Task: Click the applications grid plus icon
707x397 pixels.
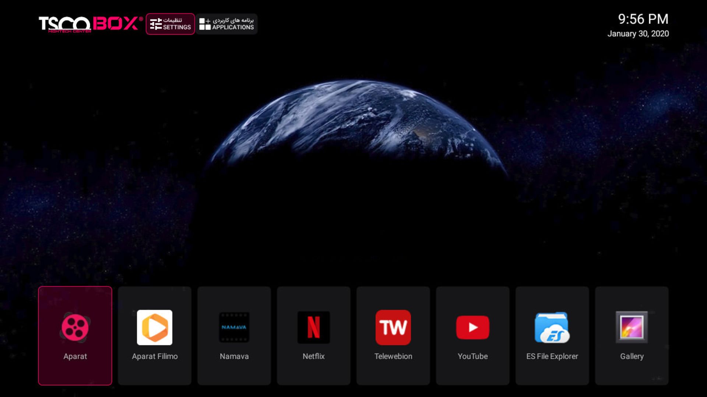Action: point(205,24)
